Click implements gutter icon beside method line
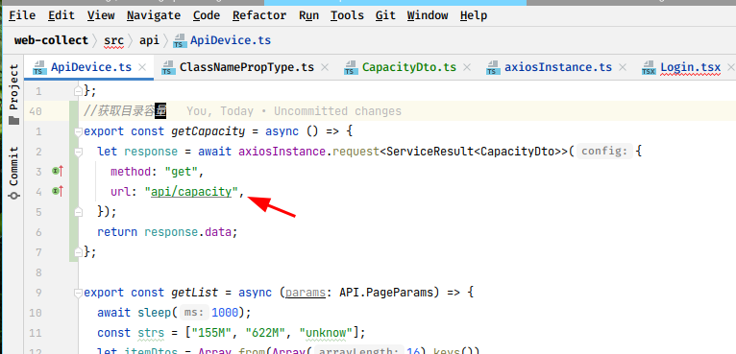Screen dimensions: 736x354 point(58,172)
